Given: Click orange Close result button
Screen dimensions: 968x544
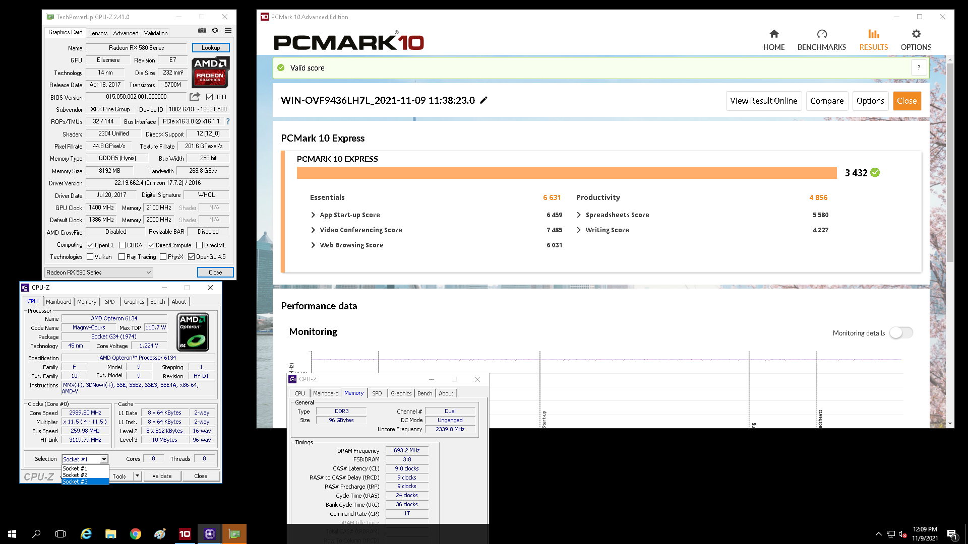Looking at the screenshot, I should click(907, 101).
